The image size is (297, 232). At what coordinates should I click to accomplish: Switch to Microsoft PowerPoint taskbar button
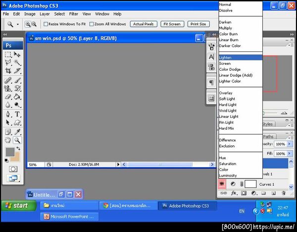tap(69, 217)
